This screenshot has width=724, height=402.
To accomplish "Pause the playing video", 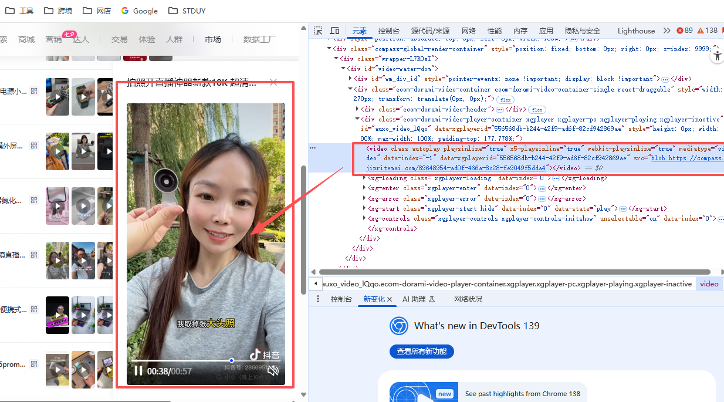I will pos(138,371).
